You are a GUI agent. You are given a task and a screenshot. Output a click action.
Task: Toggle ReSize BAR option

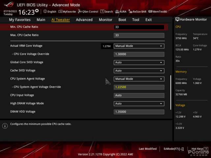pos(137,12)
